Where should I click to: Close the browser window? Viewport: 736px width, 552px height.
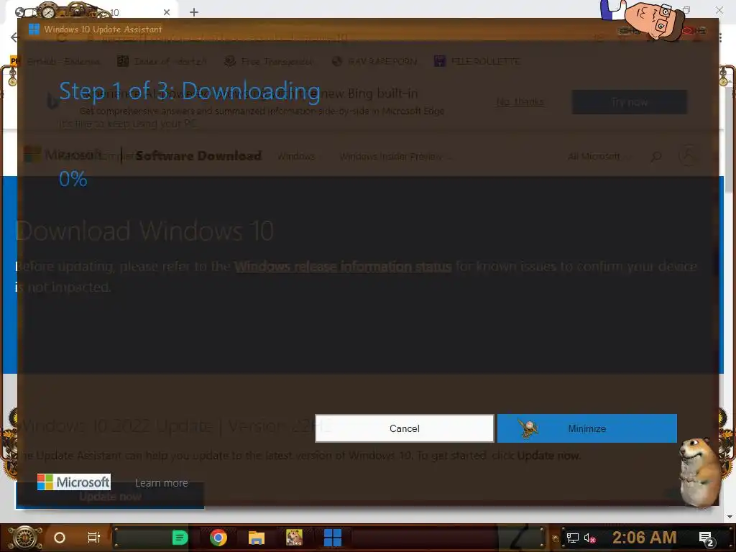[719, 10]
